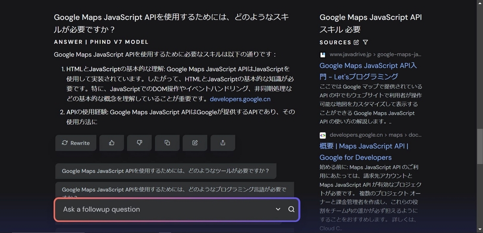Viewport: 483px width, 233px height.
Task: Edit sources using icon beside SOURCES
Action: [356, 42]
